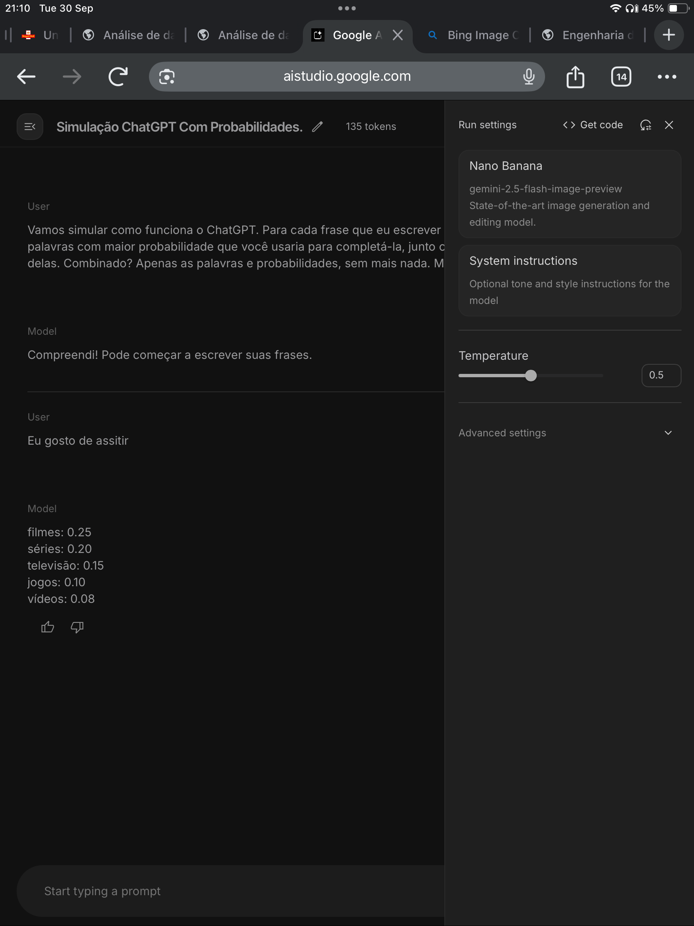694x926 pixels.
Task: Tap the browser share icon
Action: point(575,77)
